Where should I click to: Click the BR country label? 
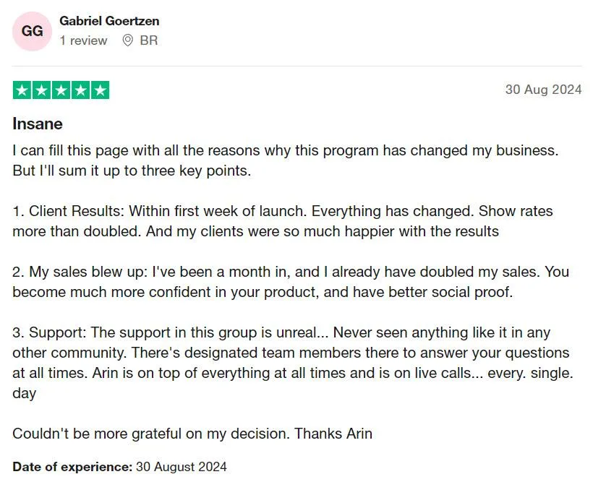pyautogui.click(x=149, y=40)
